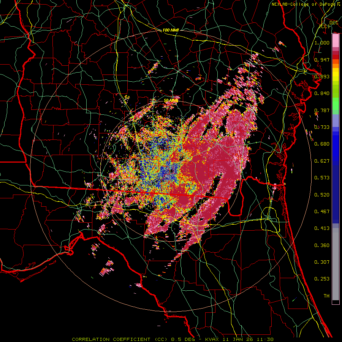Click the 0.893 scale value

point(322,76)
